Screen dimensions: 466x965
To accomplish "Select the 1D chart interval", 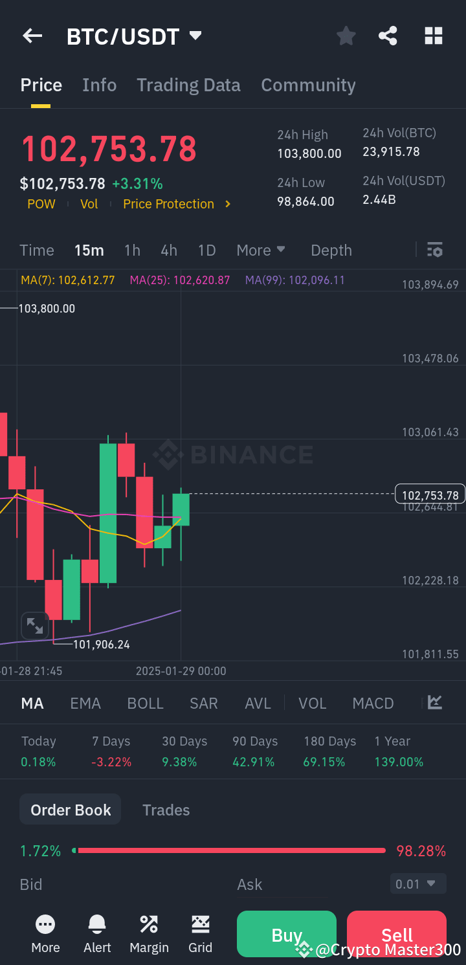I will click(206, 250).
